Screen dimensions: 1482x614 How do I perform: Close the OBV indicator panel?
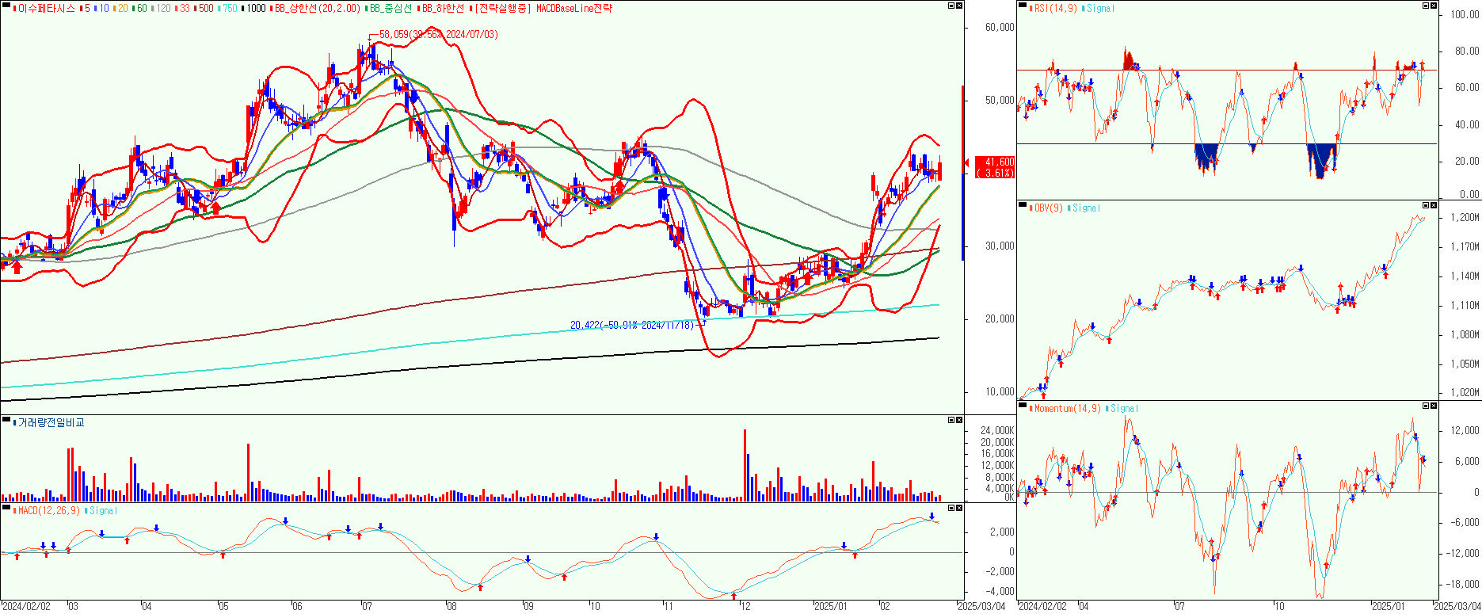1433,205
